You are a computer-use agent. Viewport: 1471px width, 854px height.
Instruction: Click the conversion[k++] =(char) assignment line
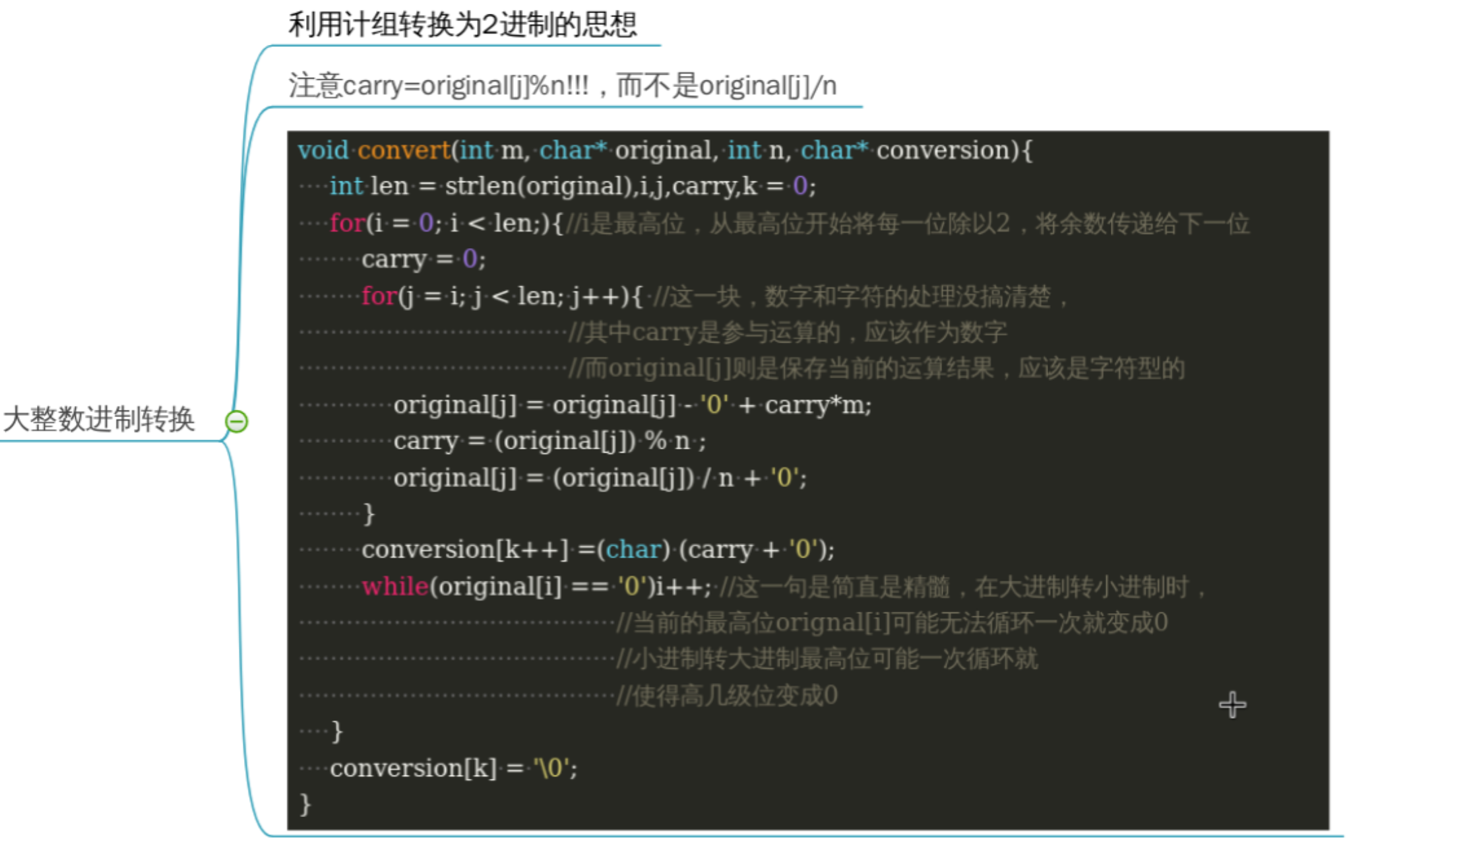pyautogui.click(x=598, y=549)
